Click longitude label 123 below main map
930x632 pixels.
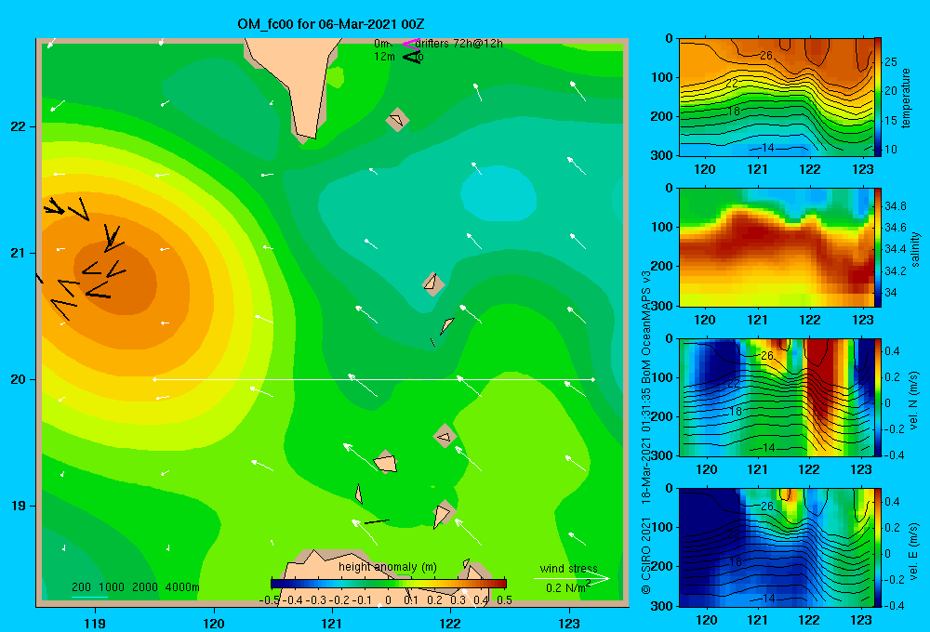point(569,623)
